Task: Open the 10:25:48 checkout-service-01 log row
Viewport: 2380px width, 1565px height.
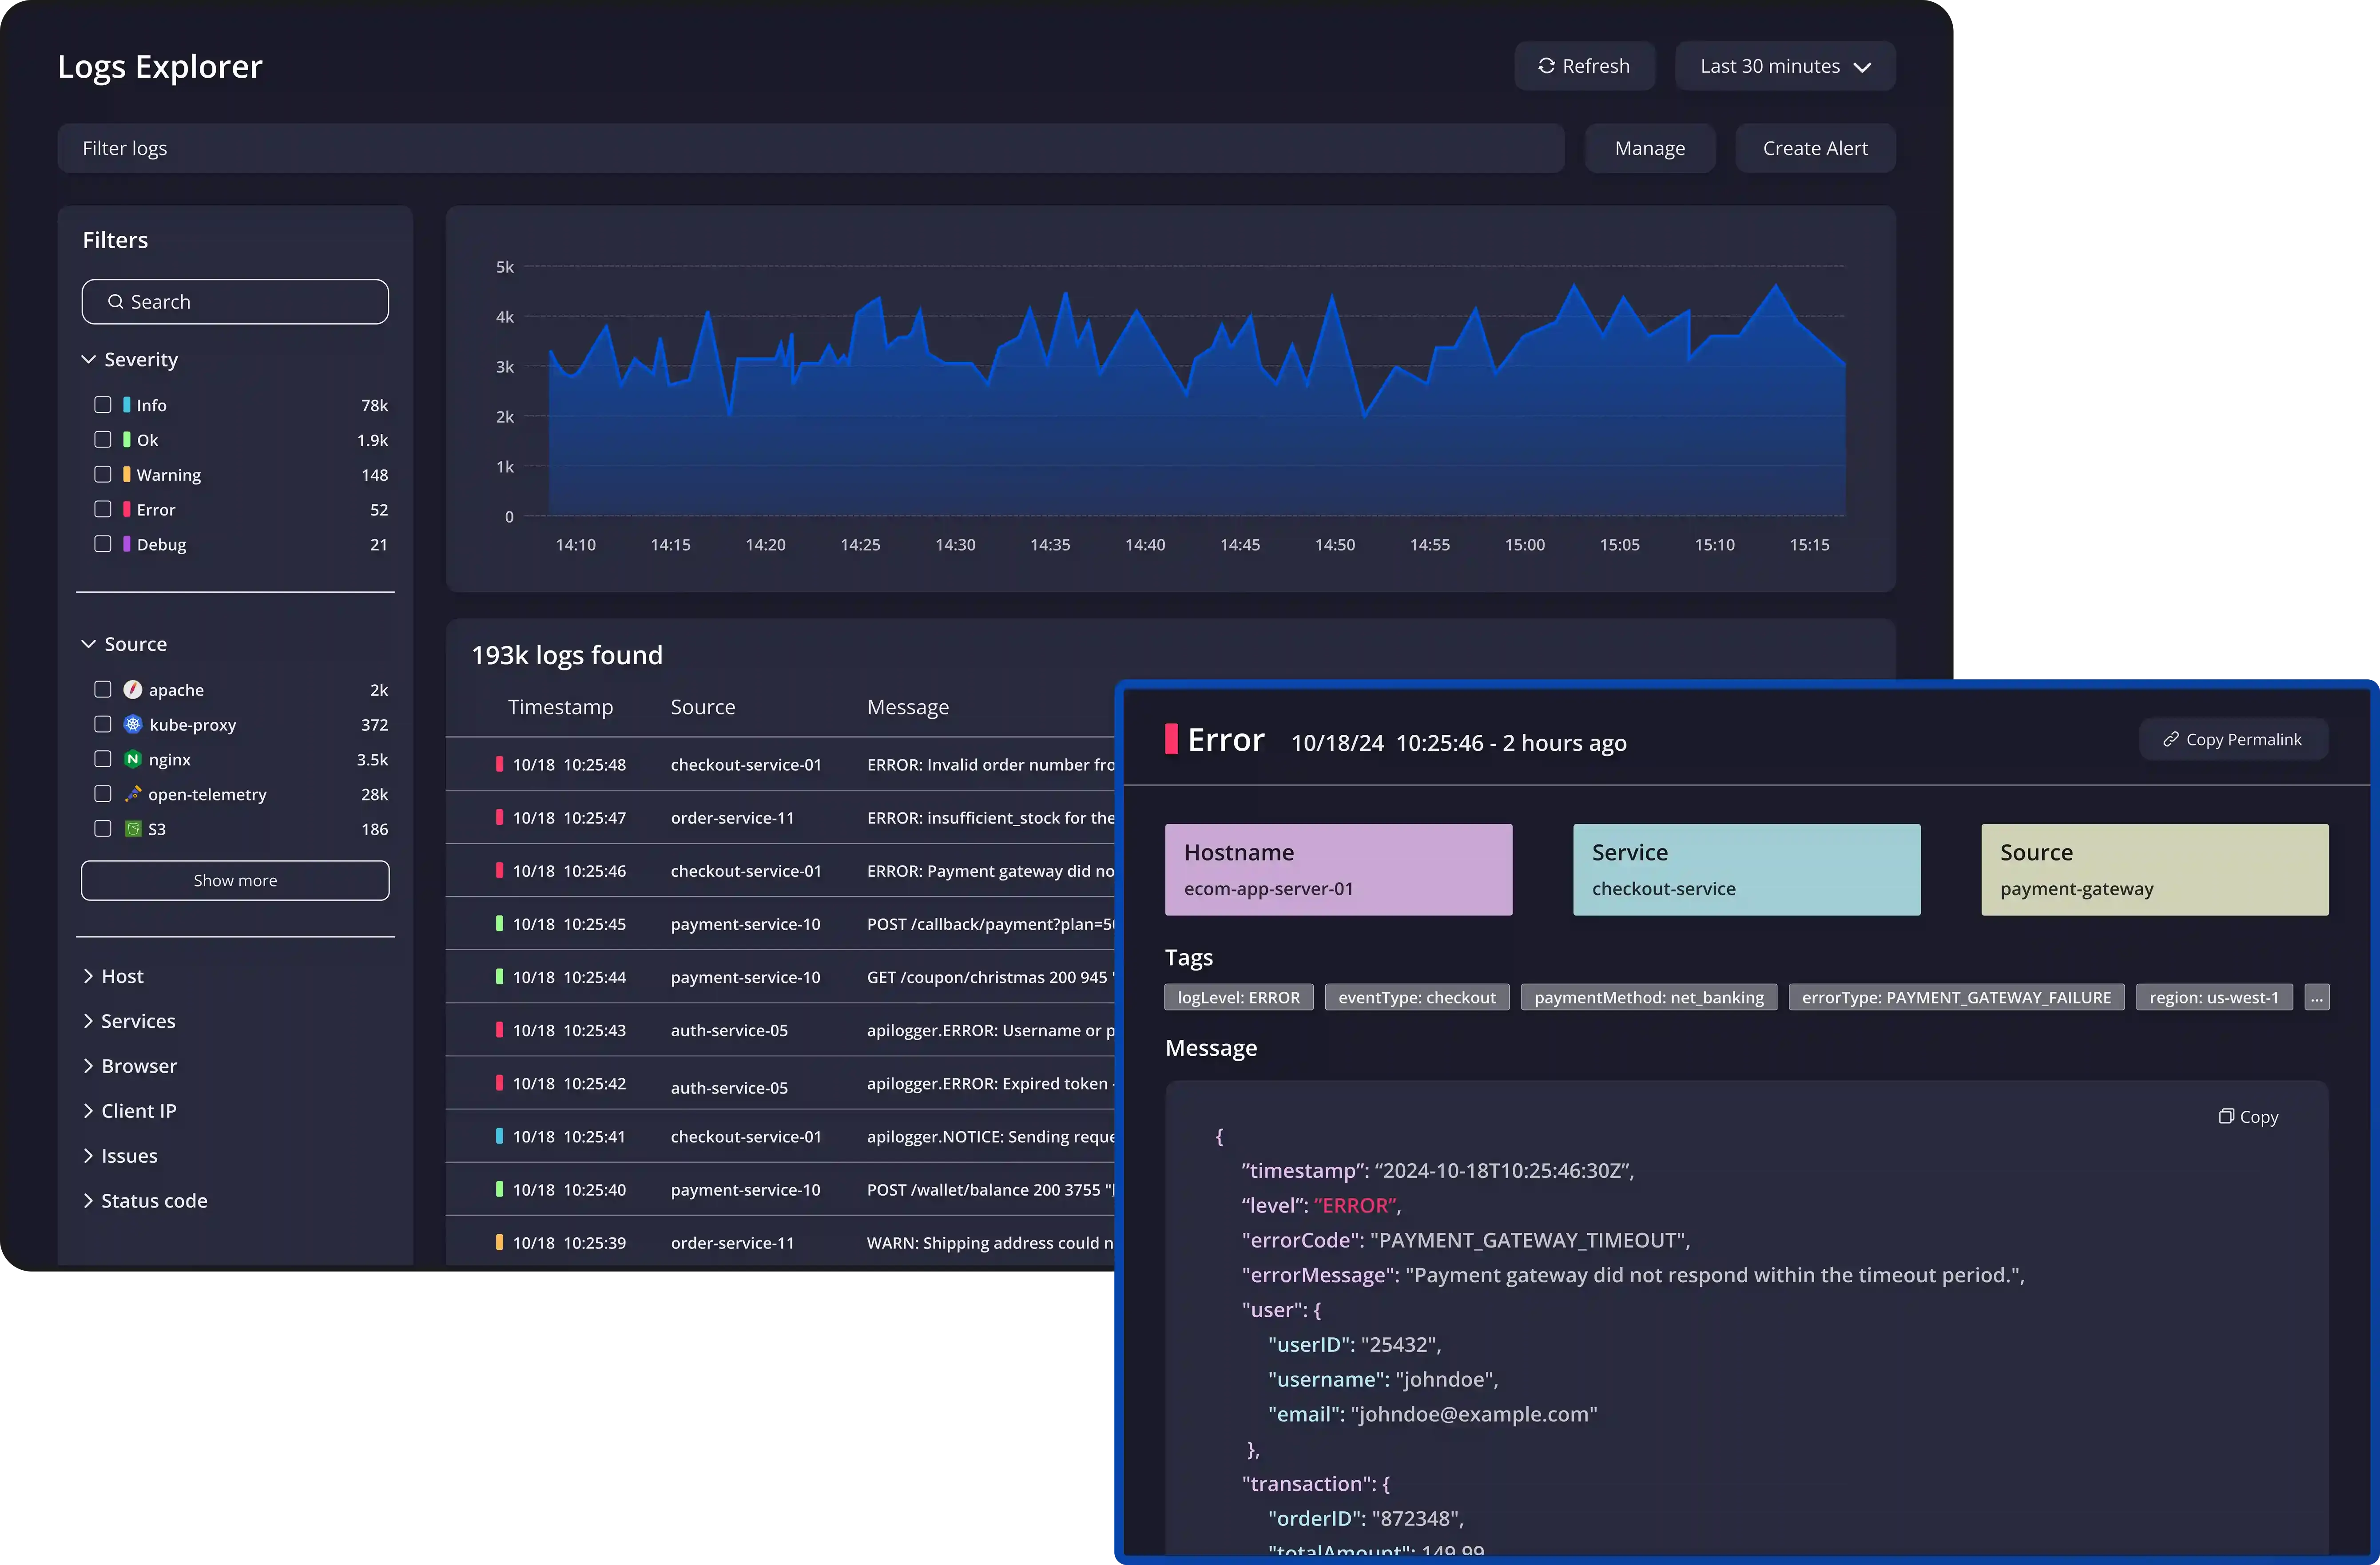Action: [x=780, y=765]
